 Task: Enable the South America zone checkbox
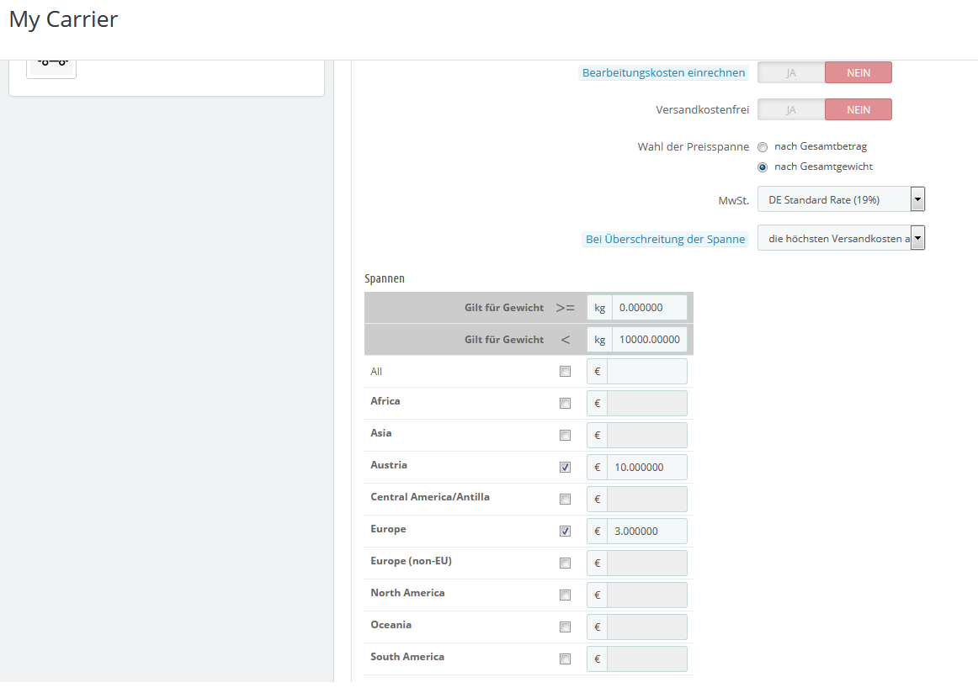tap(565, 659)
